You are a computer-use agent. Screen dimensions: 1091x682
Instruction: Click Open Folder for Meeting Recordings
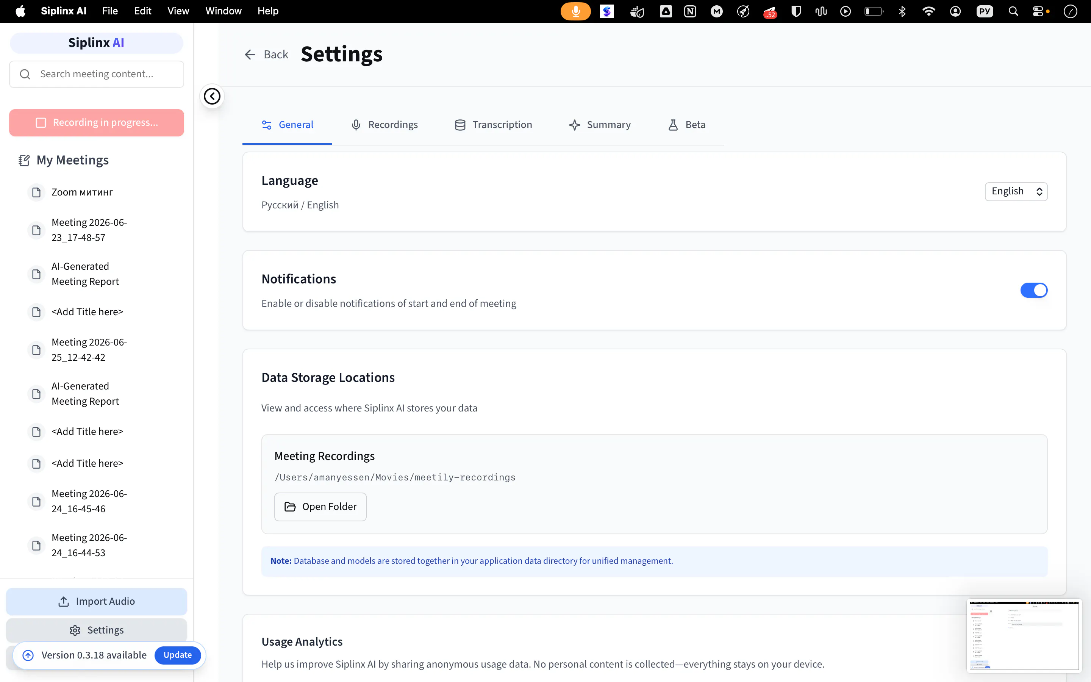[x=320, y=507]
